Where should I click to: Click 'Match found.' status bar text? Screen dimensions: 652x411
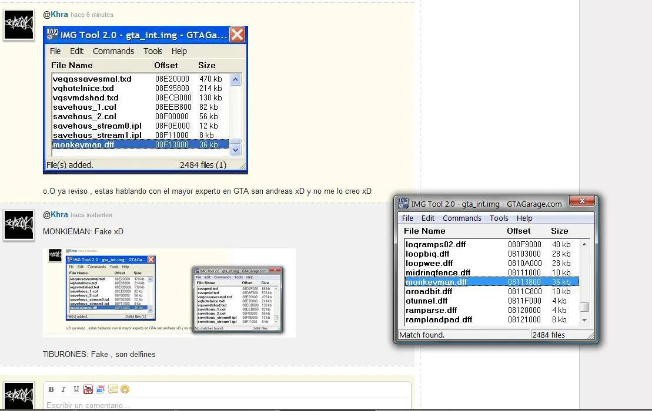[x=422, y=335]
